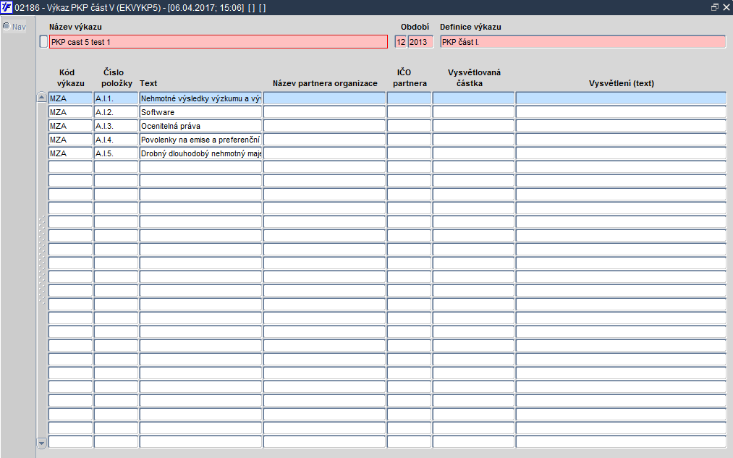Viewport: 733px width, 458px height.
Task: Select the A.I.2. Číslo položky cell
Action: [116, 111]
